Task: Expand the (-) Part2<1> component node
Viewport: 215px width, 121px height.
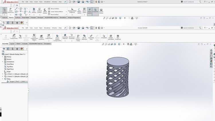Action: (3, 74)
